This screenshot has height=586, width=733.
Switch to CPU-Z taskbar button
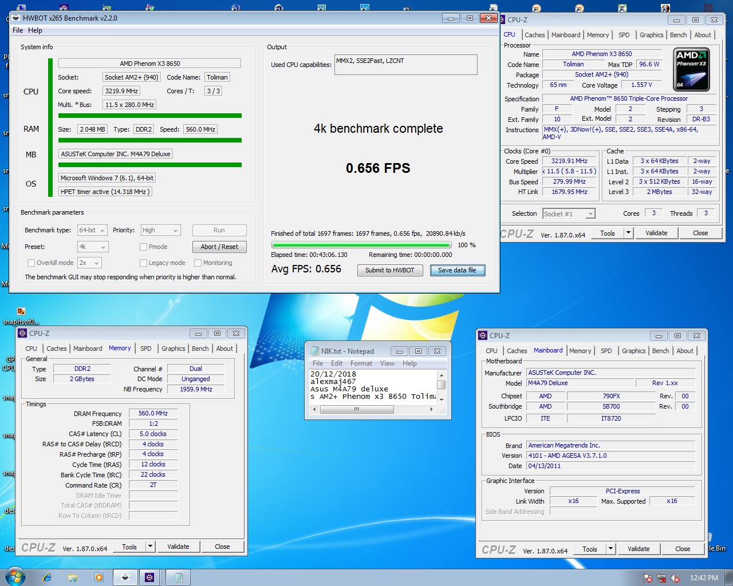point(149,577)
